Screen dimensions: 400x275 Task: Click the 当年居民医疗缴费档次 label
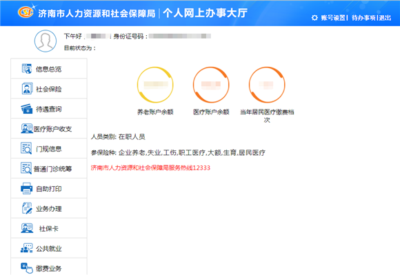click(267, 116)
